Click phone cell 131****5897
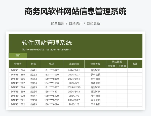 [x=52, y=70]
